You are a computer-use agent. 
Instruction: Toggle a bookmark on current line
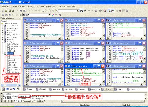click(43, 11)
